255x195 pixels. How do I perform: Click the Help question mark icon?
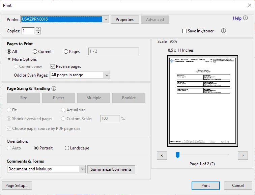[246, 18]
